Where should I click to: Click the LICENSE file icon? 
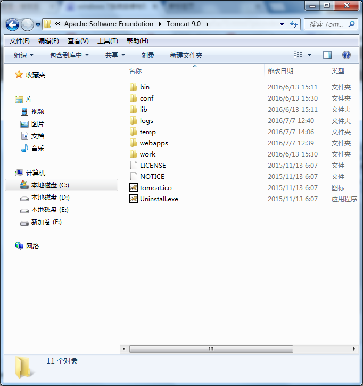134,165
